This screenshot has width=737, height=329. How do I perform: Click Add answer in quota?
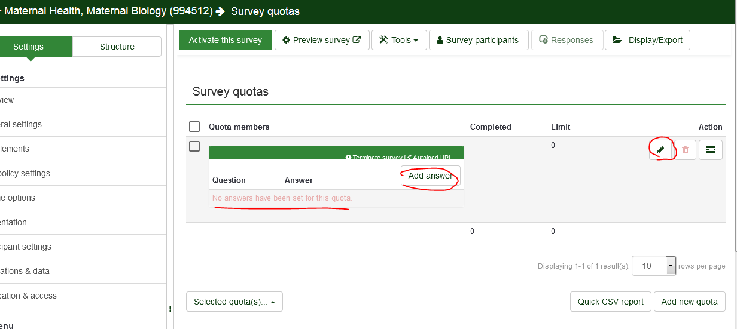pos(430,176)
